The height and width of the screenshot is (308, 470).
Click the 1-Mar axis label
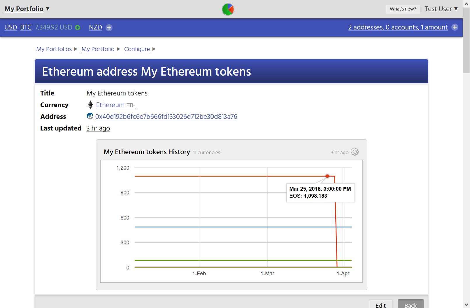point(267,274)
